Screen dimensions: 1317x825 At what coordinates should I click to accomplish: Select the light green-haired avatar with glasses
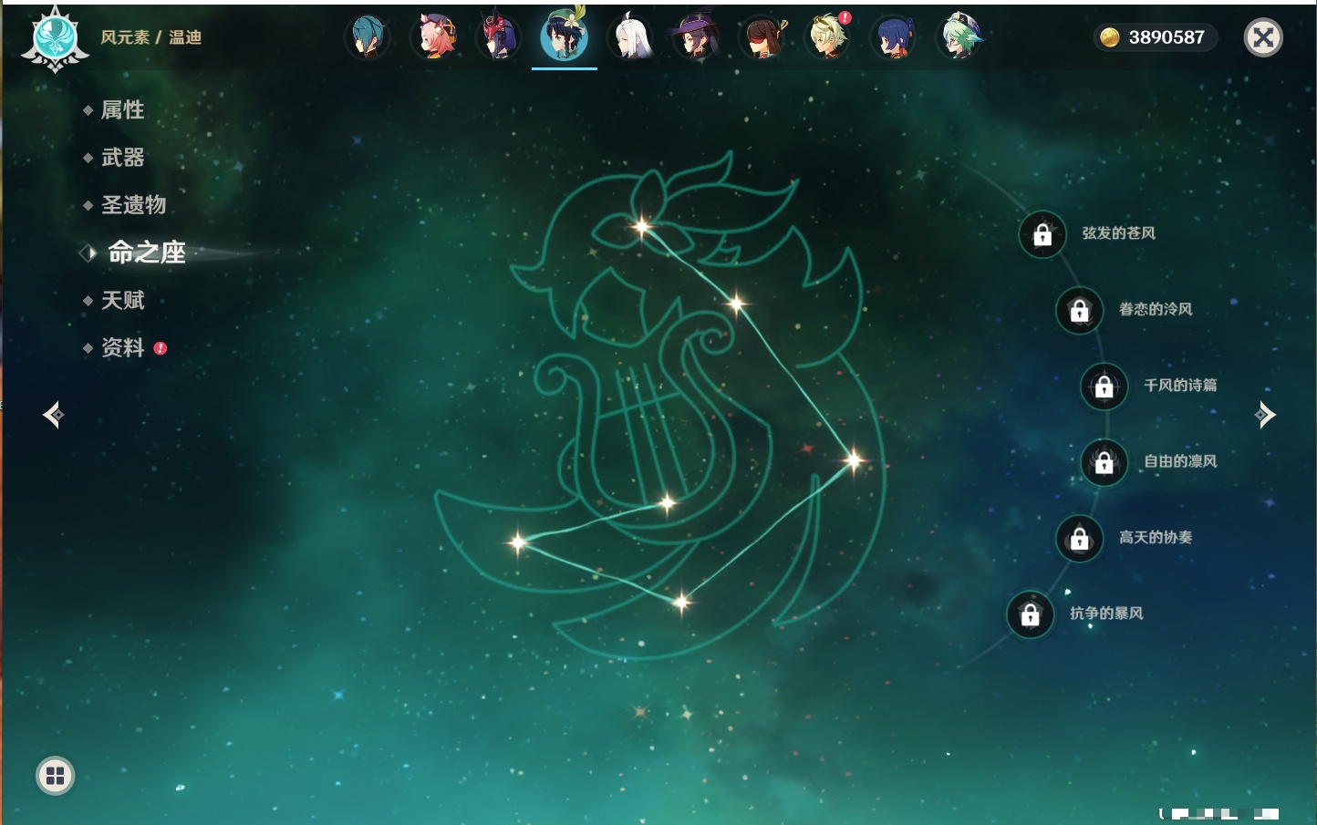pyautogui.click(x=960, y=37)
